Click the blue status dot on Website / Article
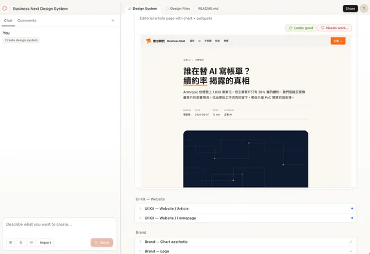Viewport: 370px width, 254px height. click(352, 208)
